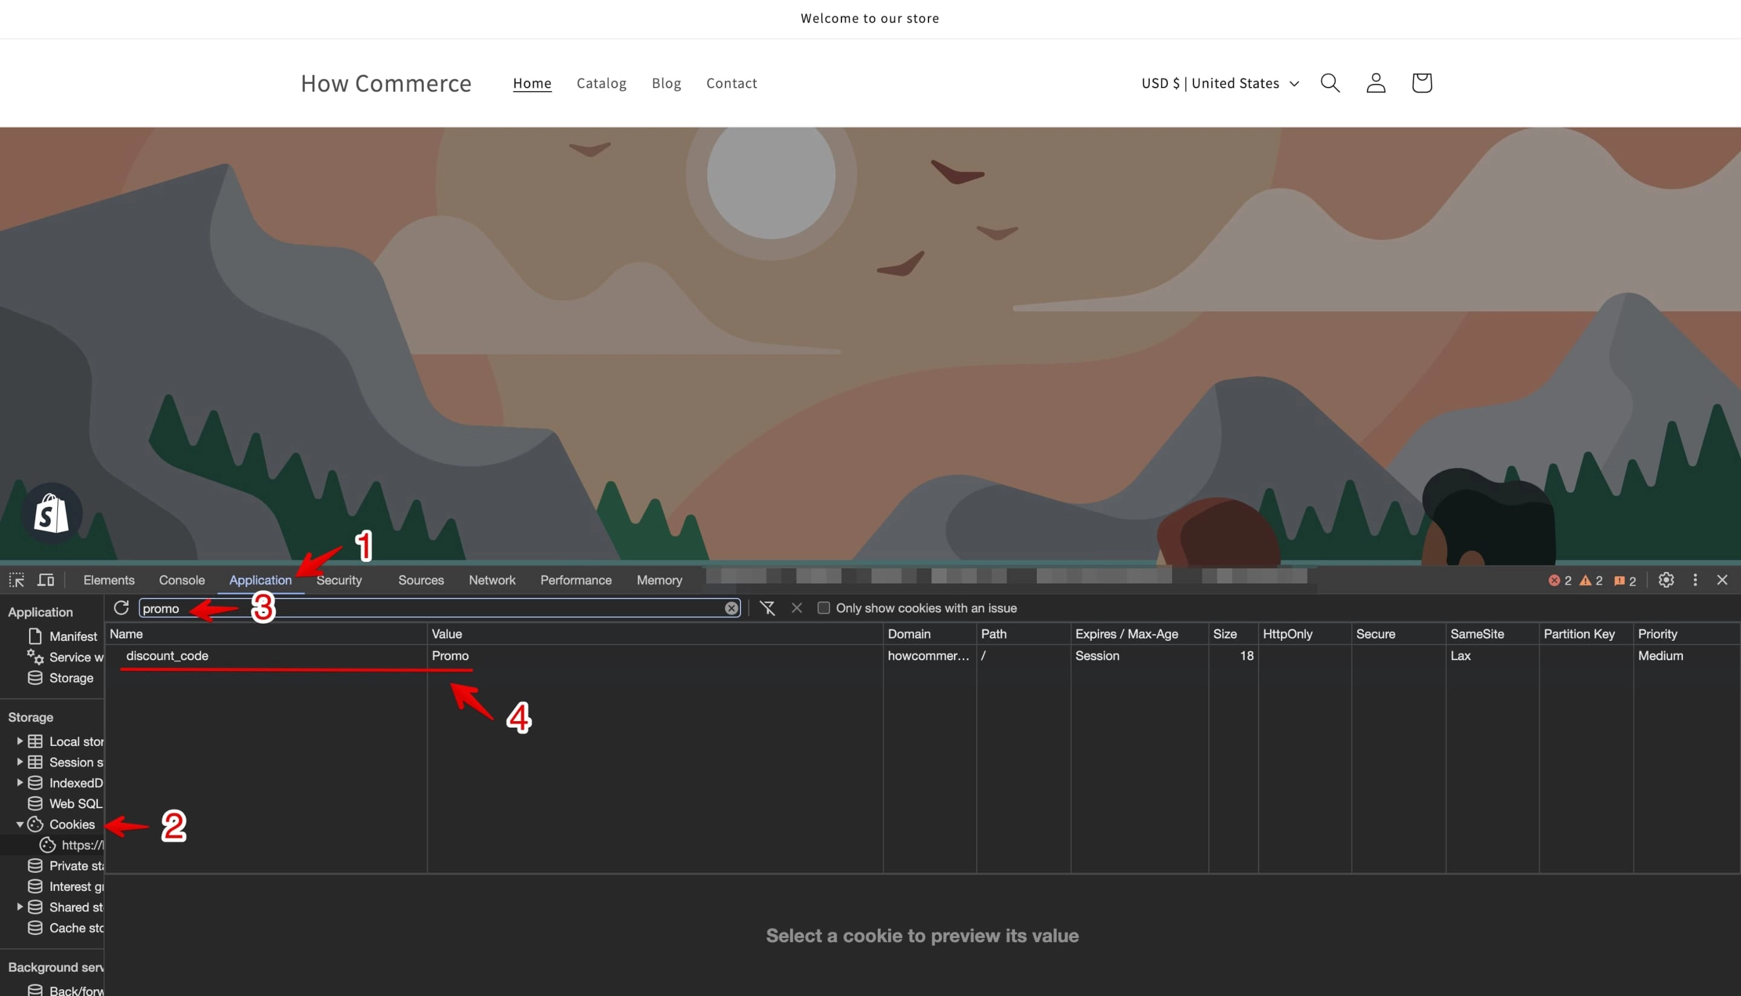Select the https cookie origin entry

tap(71, 845)
